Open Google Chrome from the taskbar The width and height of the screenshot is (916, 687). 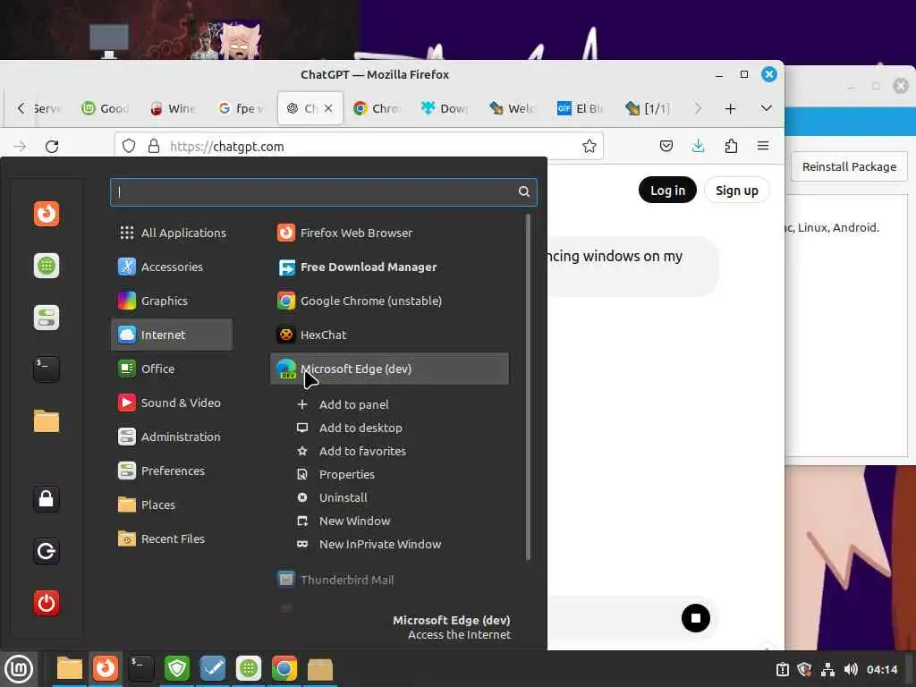[x=284, y=668]
